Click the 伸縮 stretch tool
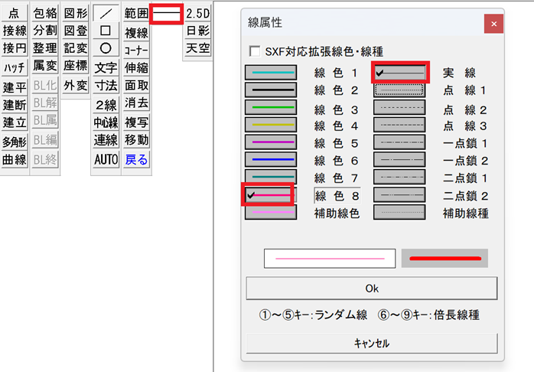Image resolution: width=534 pixels, height=372 pixels. pyautogui.click(x=136, y=67)
